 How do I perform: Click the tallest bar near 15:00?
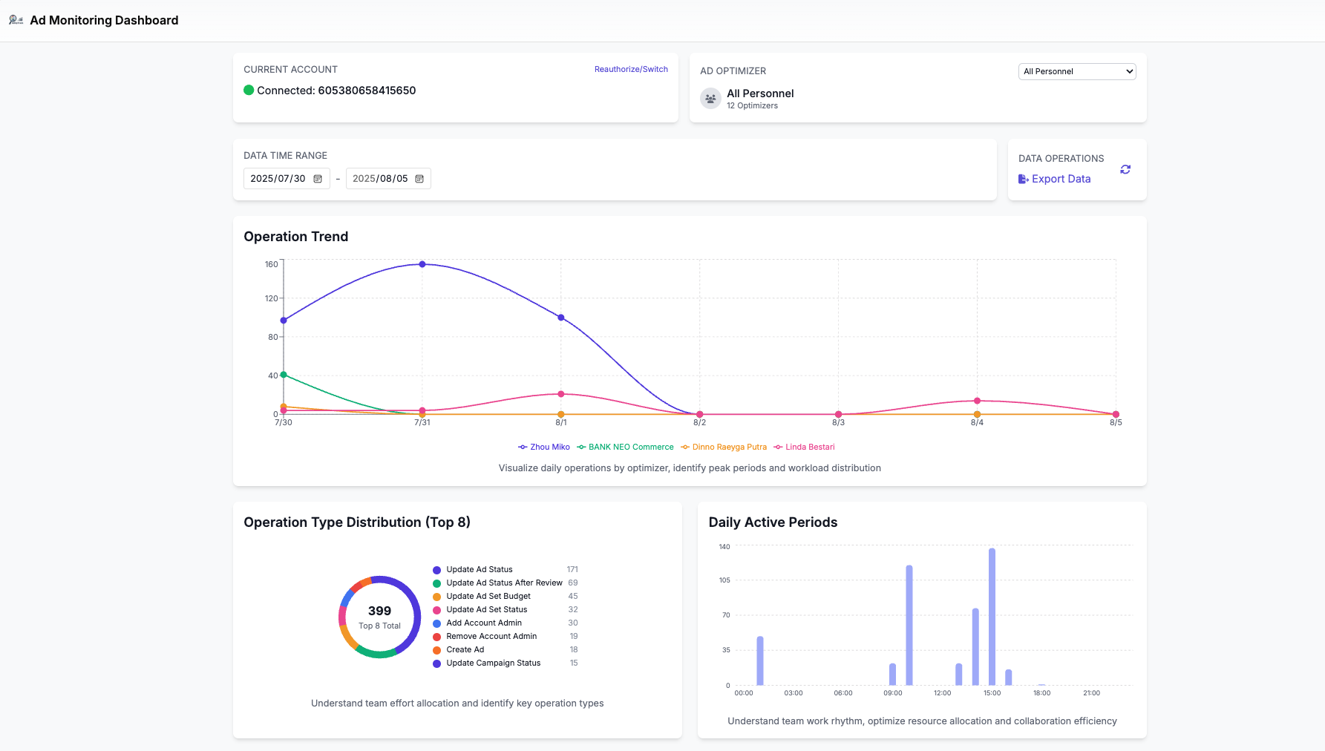[992, 616]
